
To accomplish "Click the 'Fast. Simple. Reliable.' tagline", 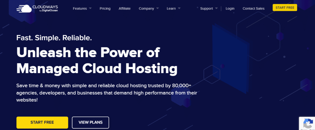I will (x=54, y=38).
